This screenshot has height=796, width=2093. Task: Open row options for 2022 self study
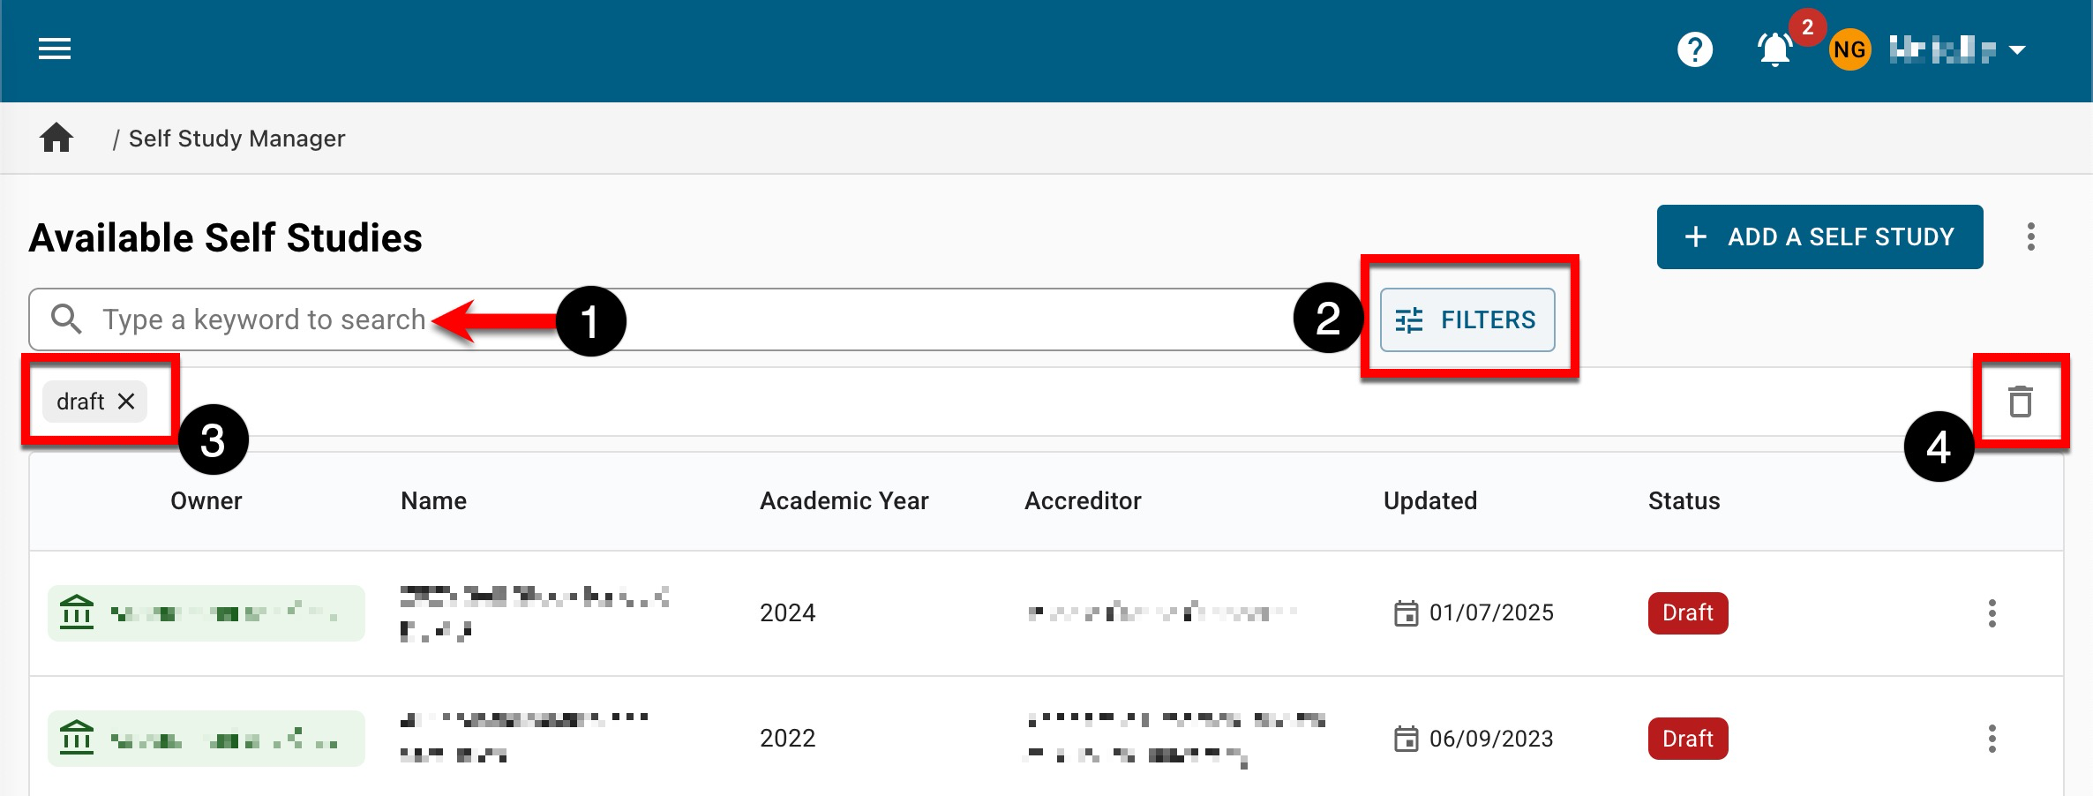1992,739
